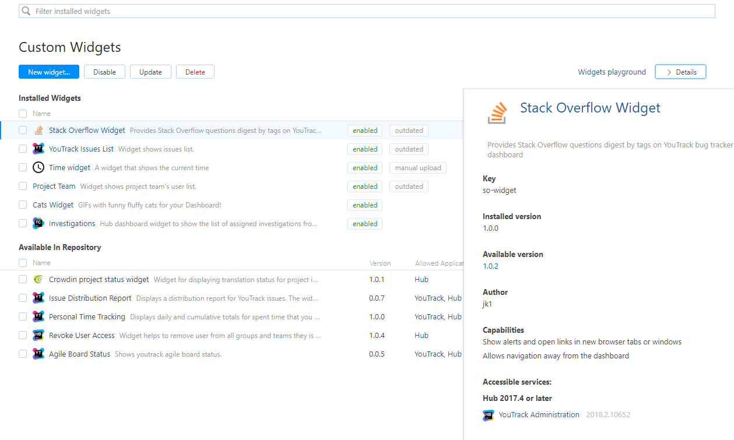Select the Project Team row checkbox
Viewport: 734px width, 440px height.
(23, 186)
